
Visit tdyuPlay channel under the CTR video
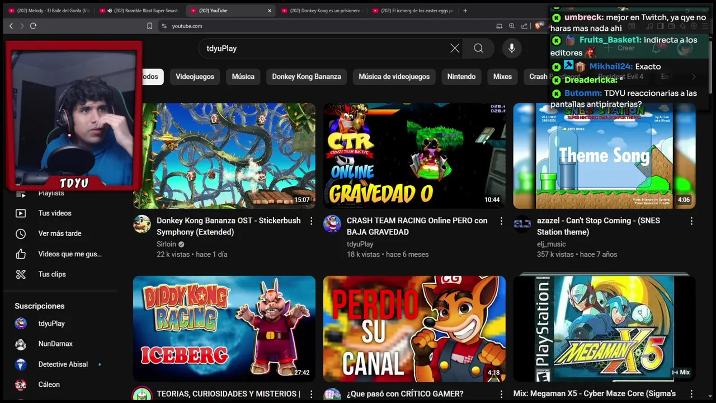pyautogui.click(x=360, y=244)
